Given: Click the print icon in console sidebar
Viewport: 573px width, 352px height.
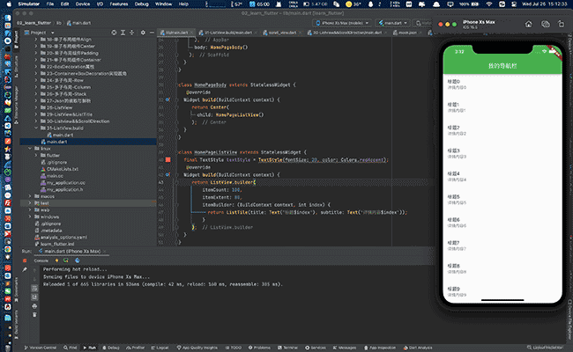Looking at the screenshot, I should click(x=34, y=306).
